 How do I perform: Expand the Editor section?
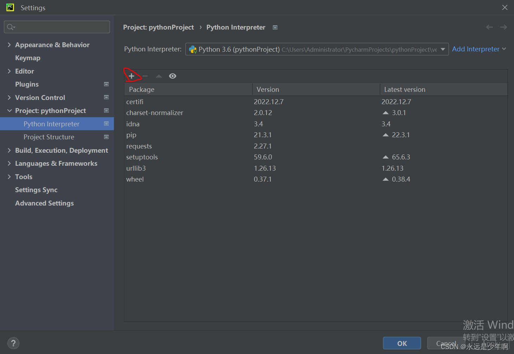[9, 71]
